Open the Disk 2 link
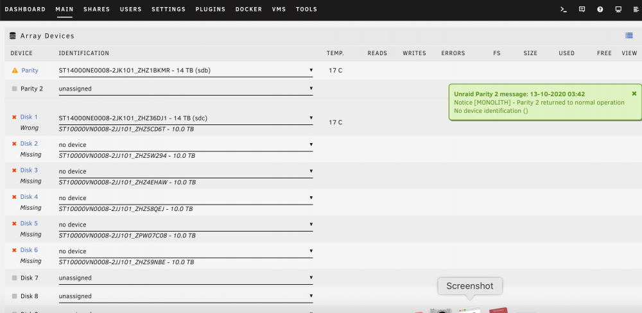This screenshot has height=313, width=642. coord(29,144)
